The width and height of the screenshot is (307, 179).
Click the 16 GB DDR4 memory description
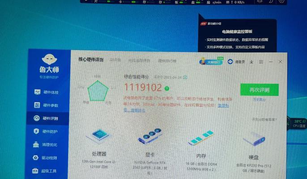(201, 166)
